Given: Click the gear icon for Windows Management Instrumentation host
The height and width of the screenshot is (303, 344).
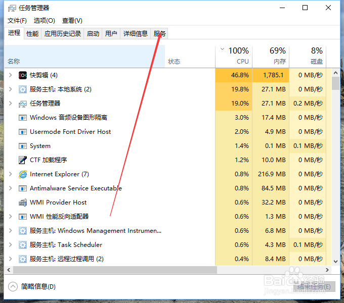Looking at the screenshot, I should click(23, 231).
